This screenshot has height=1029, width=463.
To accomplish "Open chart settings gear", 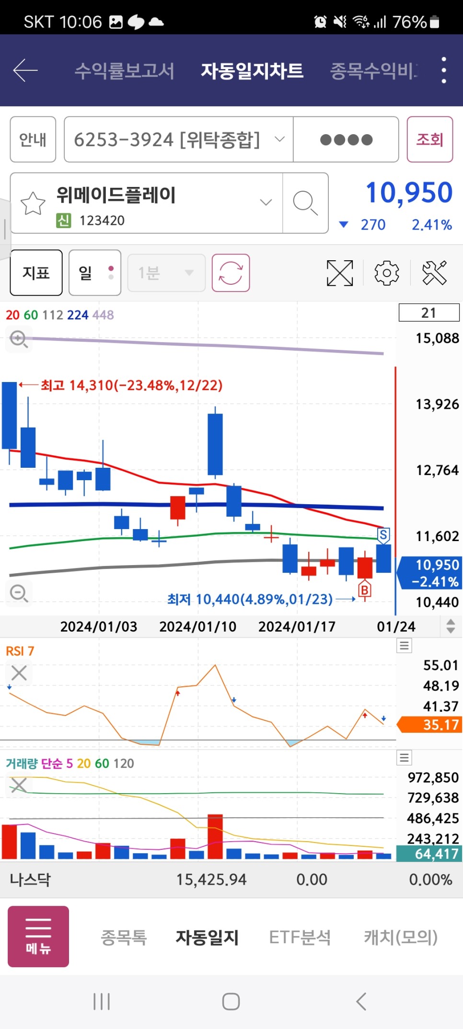I will coord(387,273).
